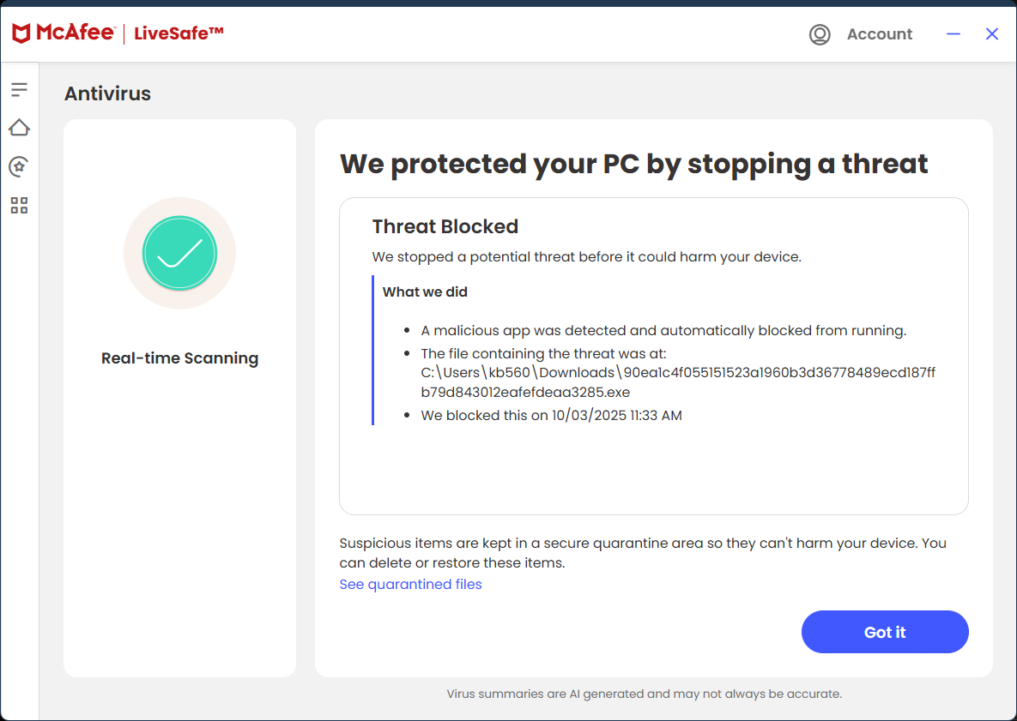Open the See quarantined files link
This screenshot has width=1017, height=721.
(x=410, y=585)
